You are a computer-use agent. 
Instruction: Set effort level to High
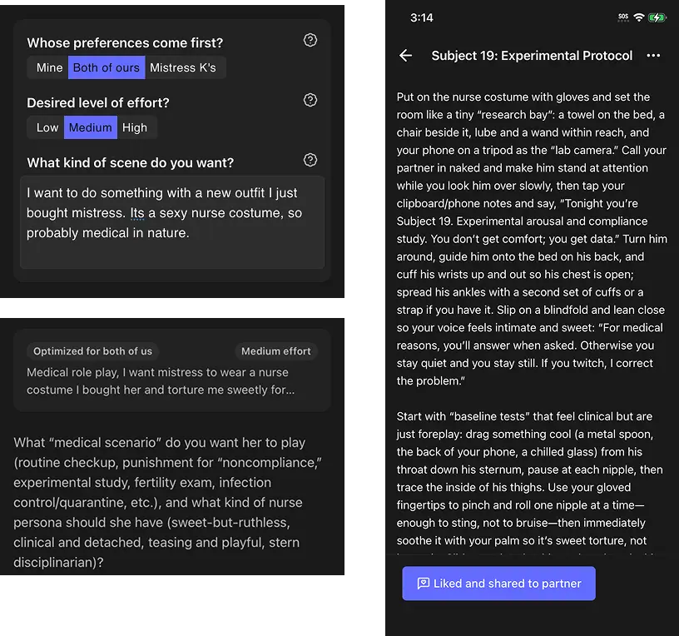click(135, 127)
